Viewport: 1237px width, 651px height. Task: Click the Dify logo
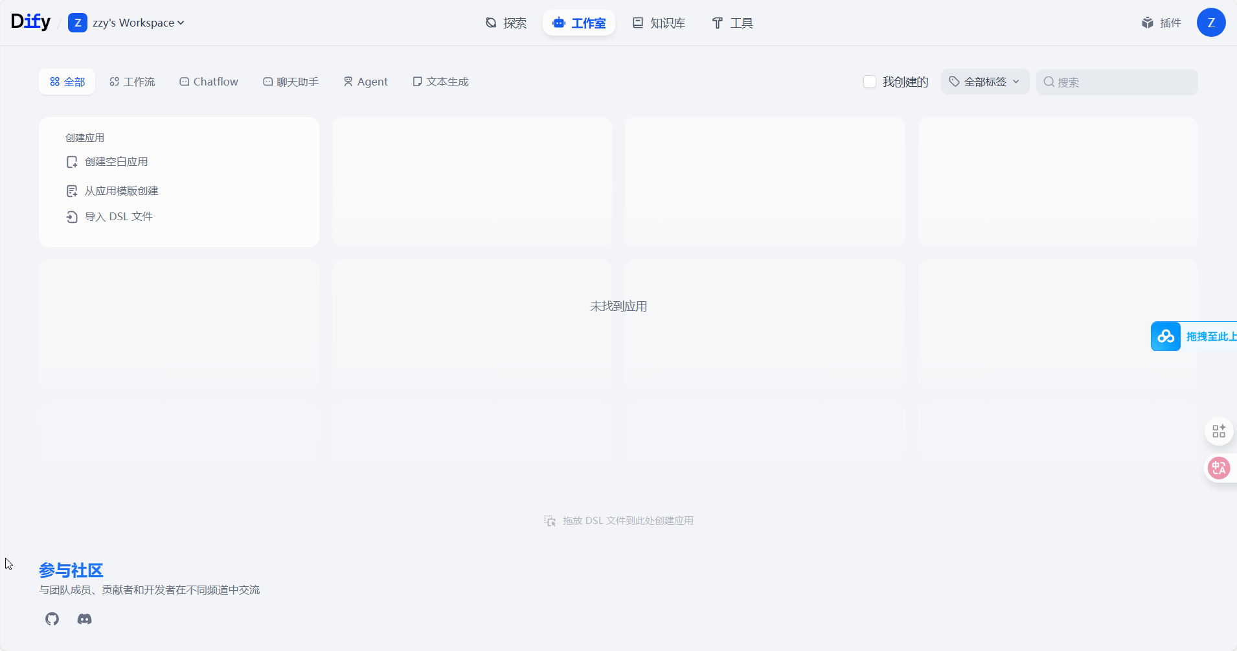click(x=30, y=22)
